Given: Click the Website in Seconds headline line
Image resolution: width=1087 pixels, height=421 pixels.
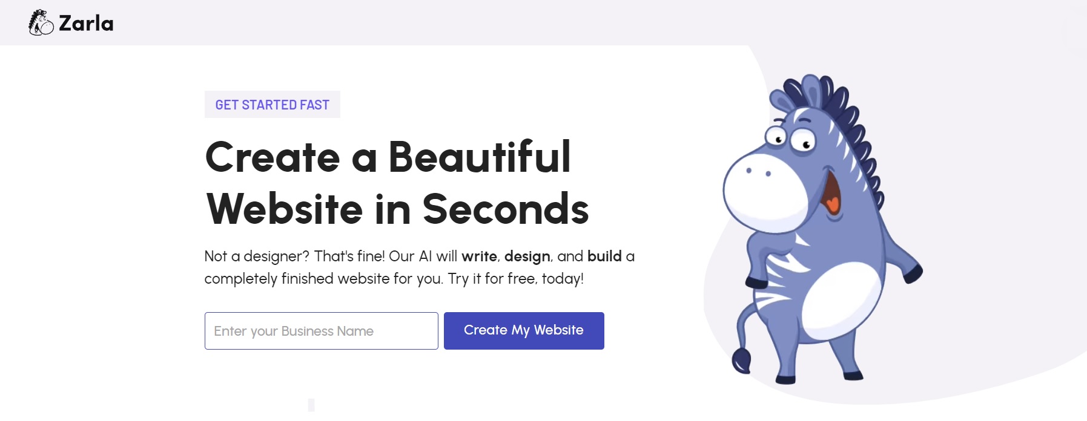Looking at the screenshot, I should [397, 209].
